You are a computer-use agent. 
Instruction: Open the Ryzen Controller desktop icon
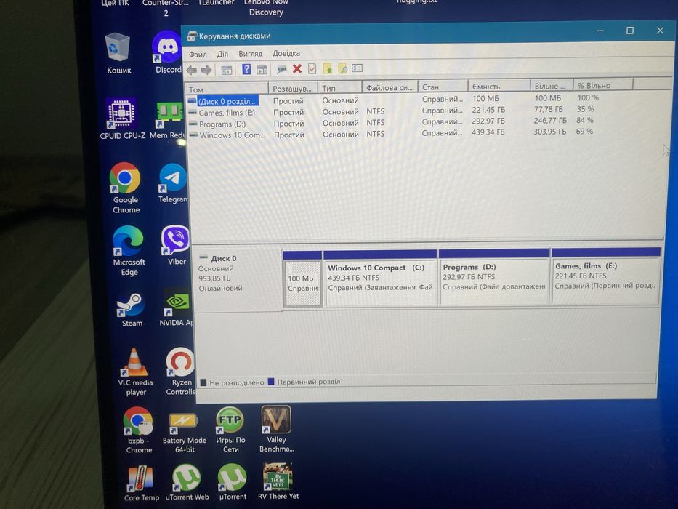pos(181,372)
